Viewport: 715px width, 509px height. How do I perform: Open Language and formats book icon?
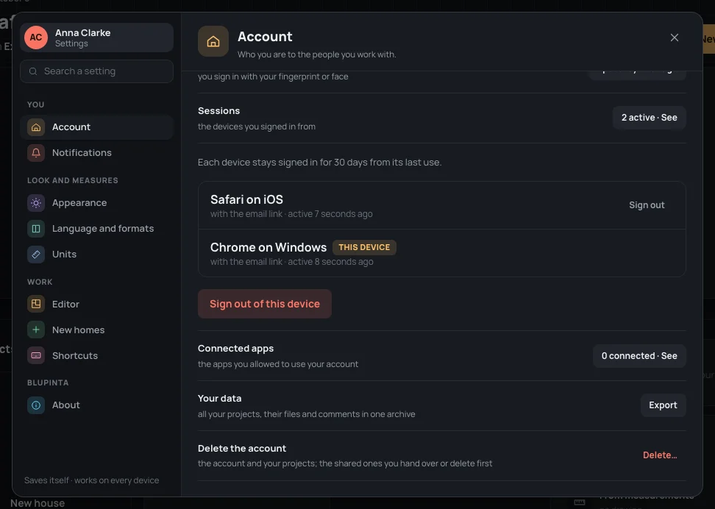[x=36, y=229]
